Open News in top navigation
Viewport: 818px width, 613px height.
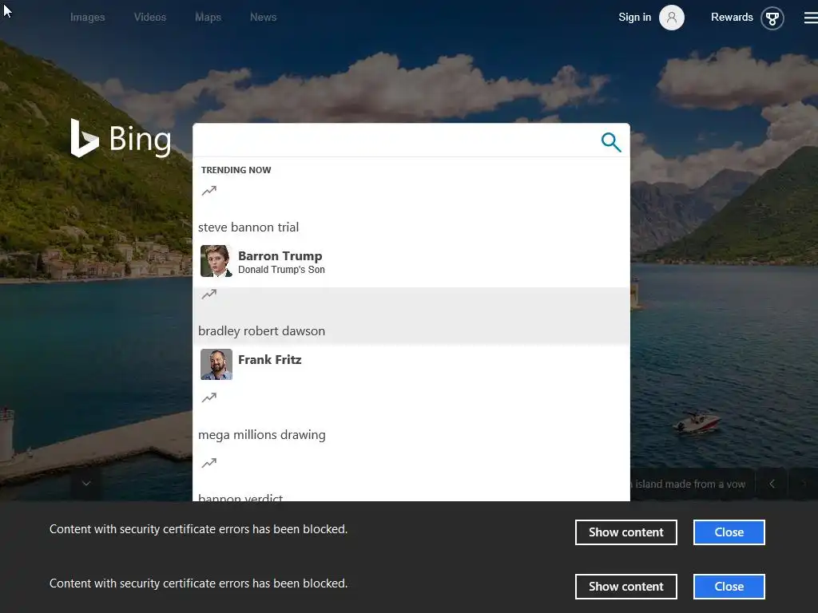264,18
